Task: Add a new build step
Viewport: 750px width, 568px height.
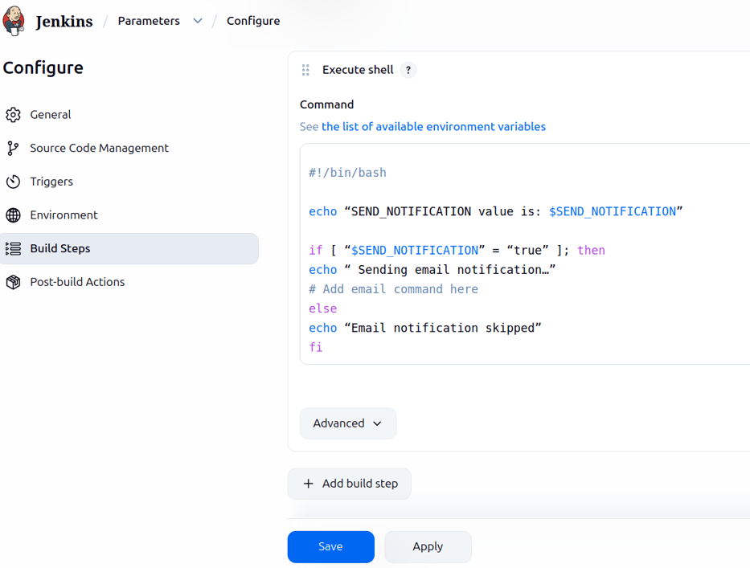Action: point(349,483)
